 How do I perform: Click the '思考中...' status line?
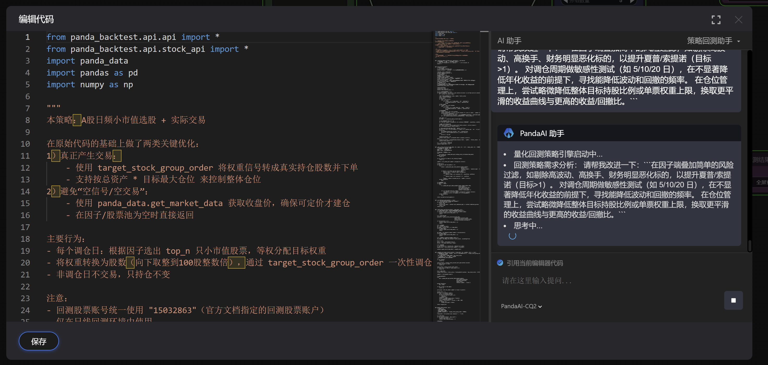click(528, 226)
